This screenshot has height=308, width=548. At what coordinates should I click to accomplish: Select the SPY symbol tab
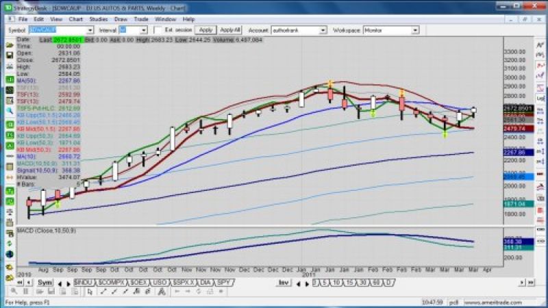pyautogui.click(x=223, y=282)
